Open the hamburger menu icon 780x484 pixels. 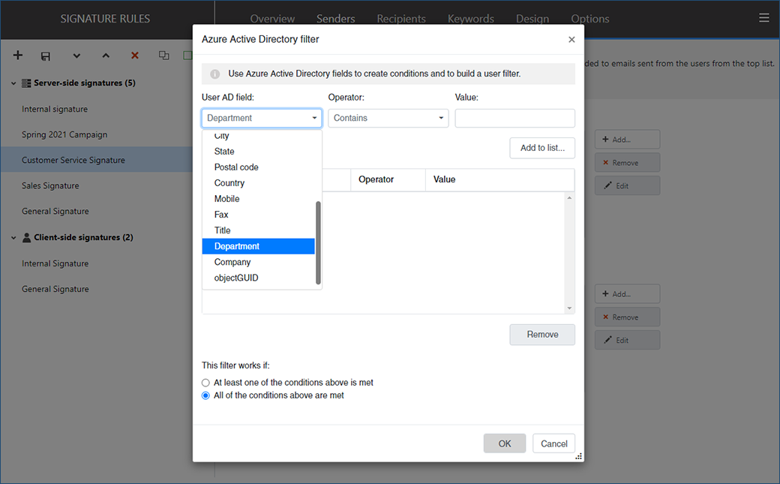764,18
